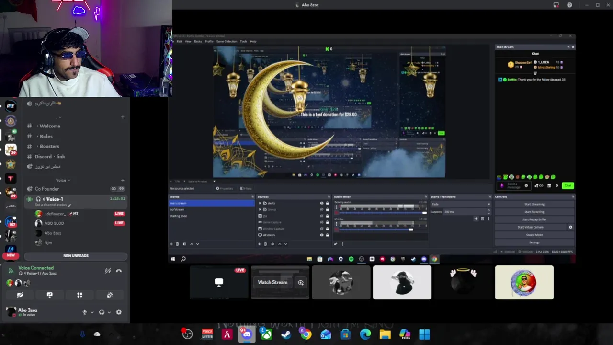613x345 pixels.
Task: Open Fade scene transition dropdown
Action: tap(461, 204)
